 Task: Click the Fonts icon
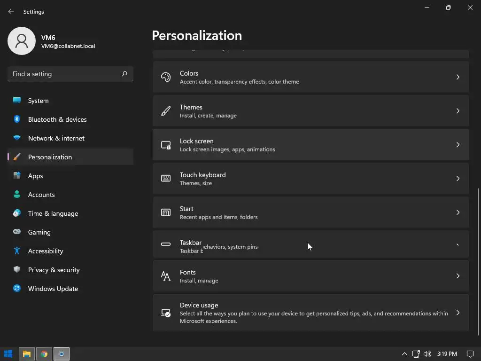(166, 276)
